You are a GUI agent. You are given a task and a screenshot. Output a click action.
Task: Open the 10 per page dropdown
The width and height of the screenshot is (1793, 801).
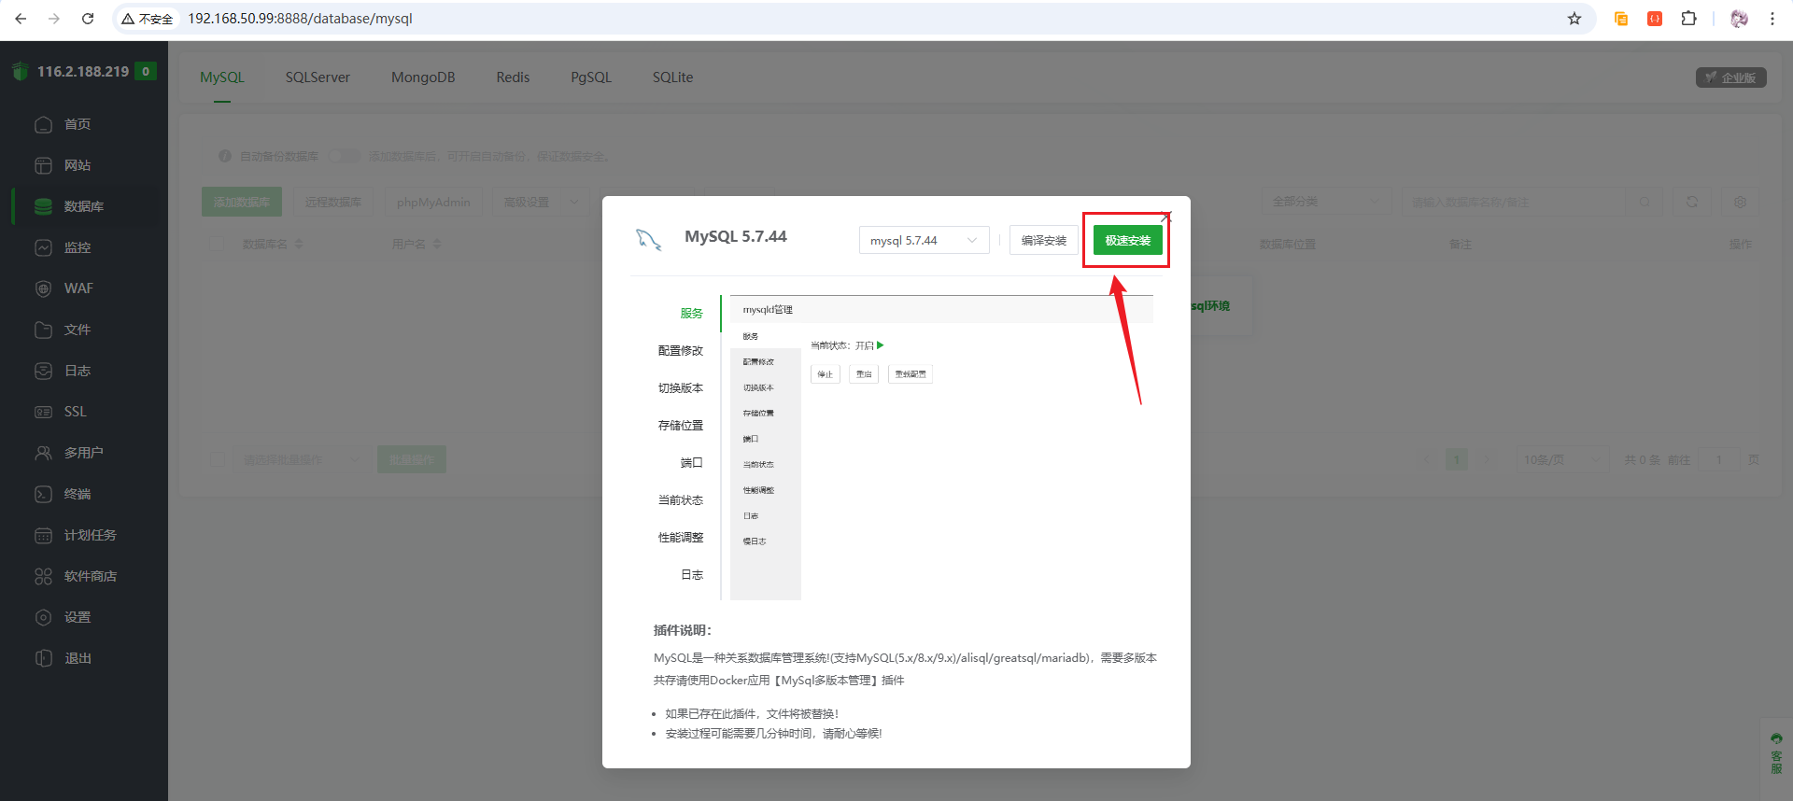pyautogui.click(x=1559, y=459)
